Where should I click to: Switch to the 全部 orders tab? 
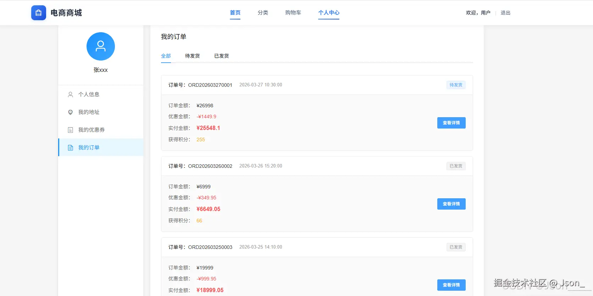click(166, 56)
